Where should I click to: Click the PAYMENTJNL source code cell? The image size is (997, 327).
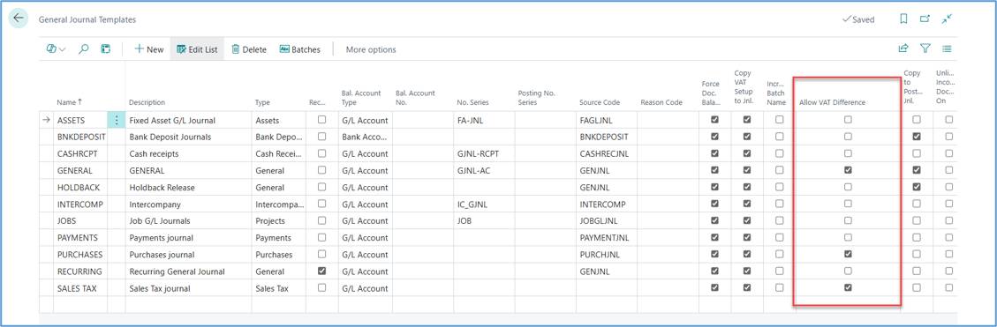[x=606, y=237]
